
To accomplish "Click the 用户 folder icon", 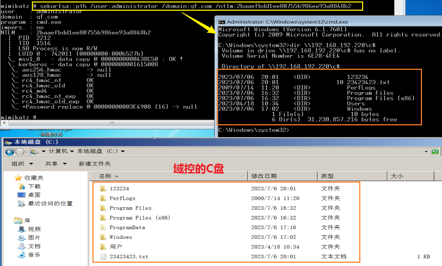I will pyautogui.click(x=103, y=247).
